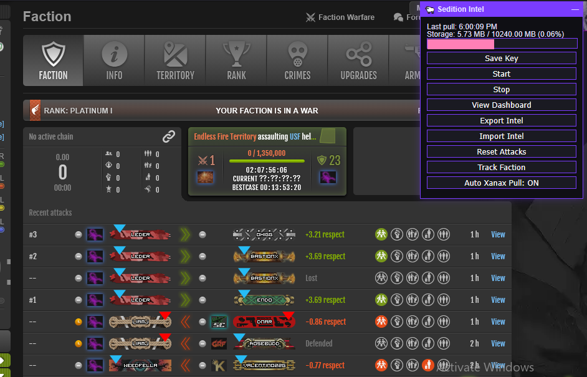The height and width of the screenshot is (377, 587).
Task: Click the orange group icon in Dnar row
Action: pyautogui.click(x=381, y=322)
